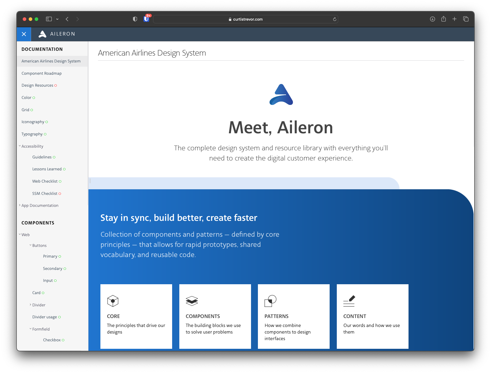Screen dimensions: 491x373
Task: Open Safari's share icon
Action: pos(443,19)
